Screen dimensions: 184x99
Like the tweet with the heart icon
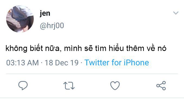point(115,86)
